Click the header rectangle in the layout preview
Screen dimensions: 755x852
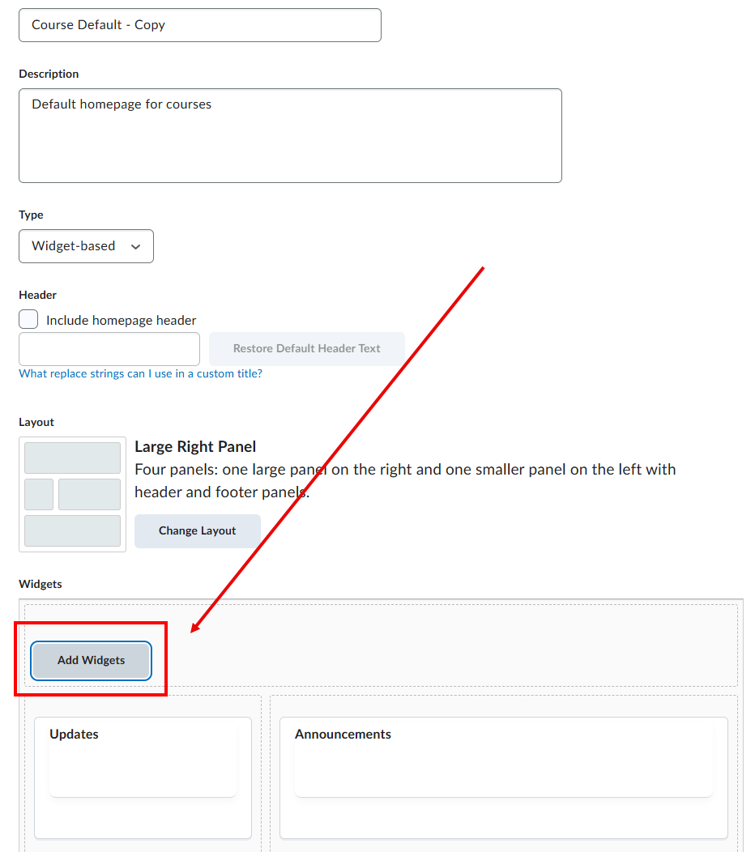click(x=72, y=458)
